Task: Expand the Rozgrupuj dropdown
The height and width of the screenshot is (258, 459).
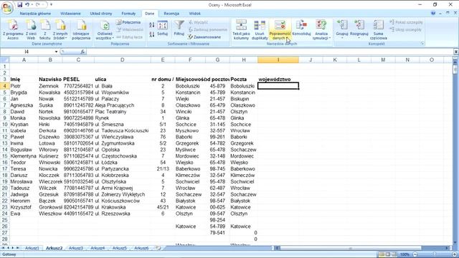Action: [x=359, y=38]
